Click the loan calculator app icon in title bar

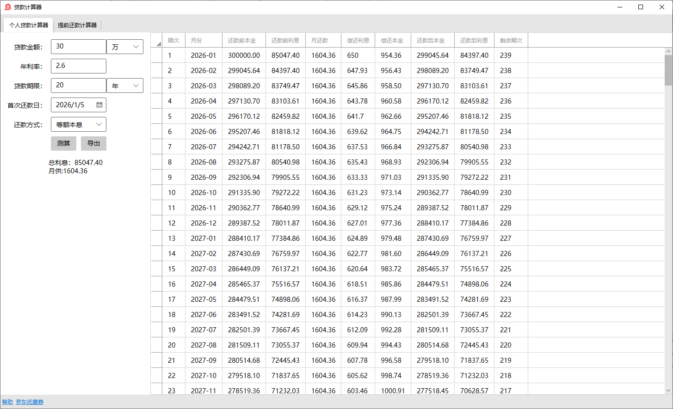pyautogui.click(x=7, y=7)
